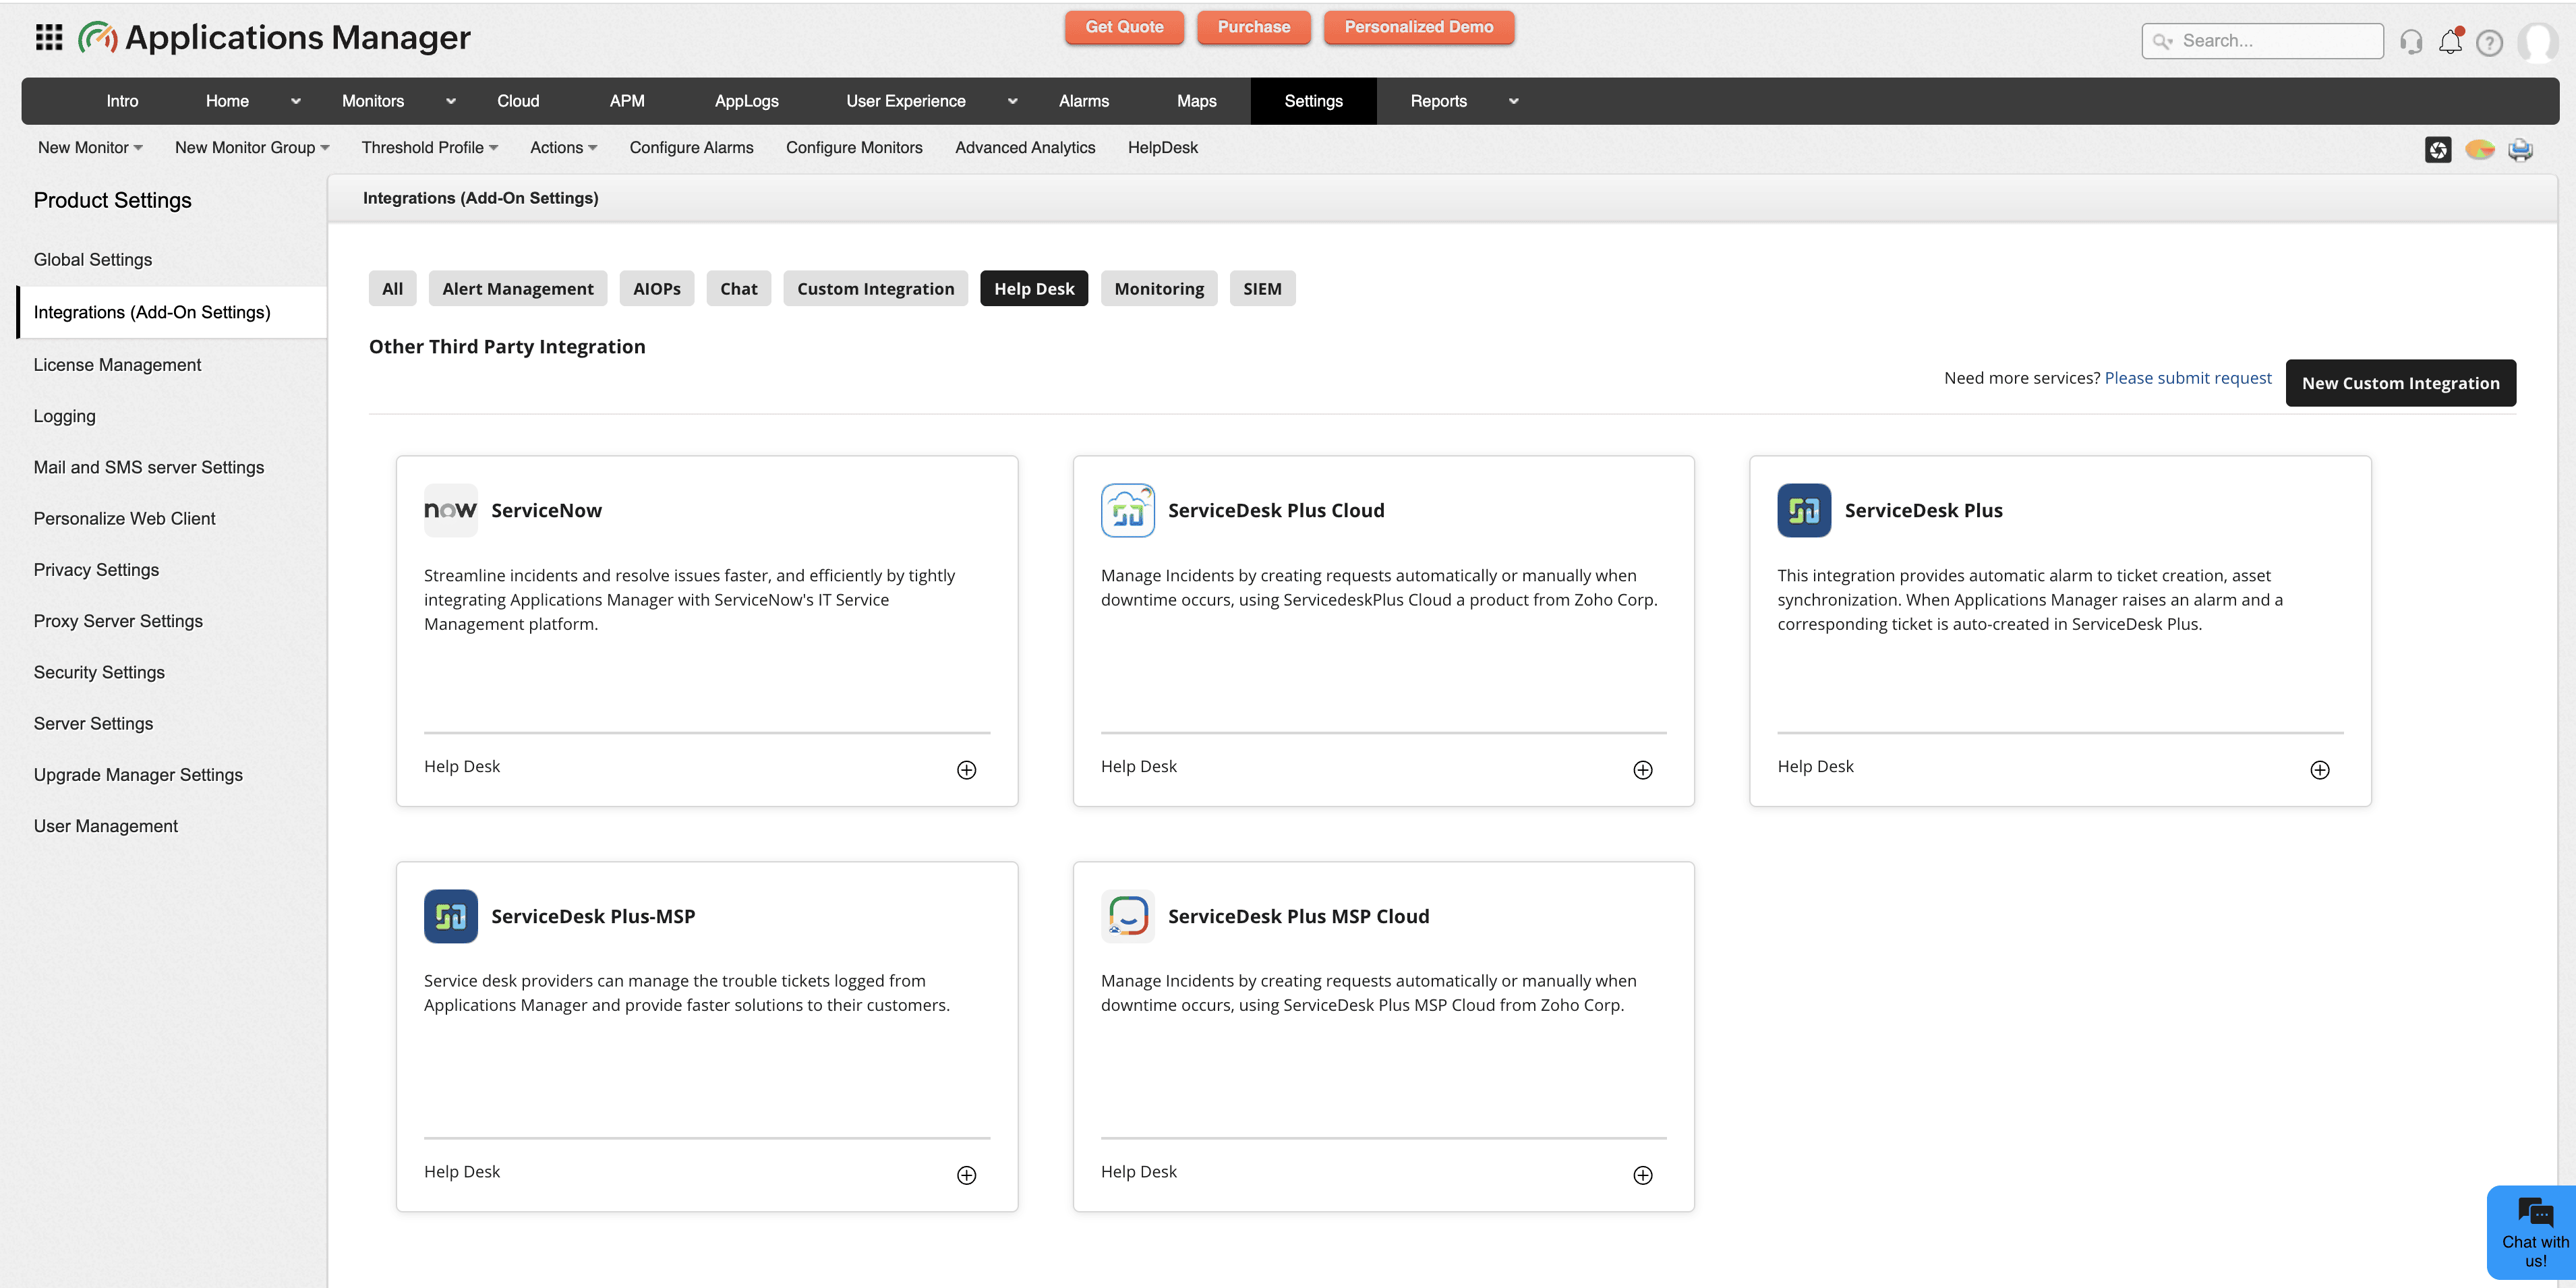Select the Settings tab
Screen dimensions: 2576x1288
(1313, 101)
